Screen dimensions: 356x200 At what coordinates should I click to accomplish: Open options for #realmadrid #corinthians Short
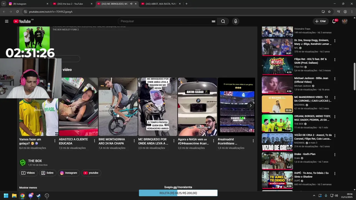coord(253,141)
